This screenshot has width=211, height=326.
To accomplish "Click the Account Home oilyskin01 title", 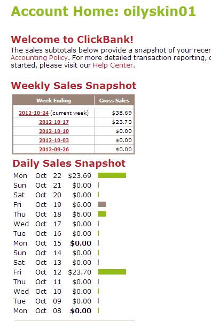I will tap(103, 11).
